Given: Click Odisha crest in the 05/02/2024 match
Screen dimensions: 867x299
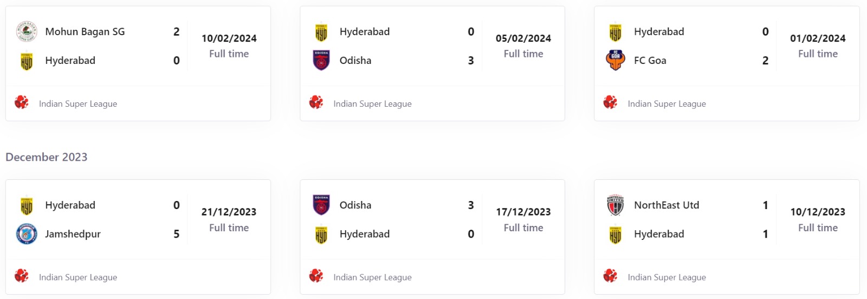Looking at the screenshot, I should coord(321,61).
